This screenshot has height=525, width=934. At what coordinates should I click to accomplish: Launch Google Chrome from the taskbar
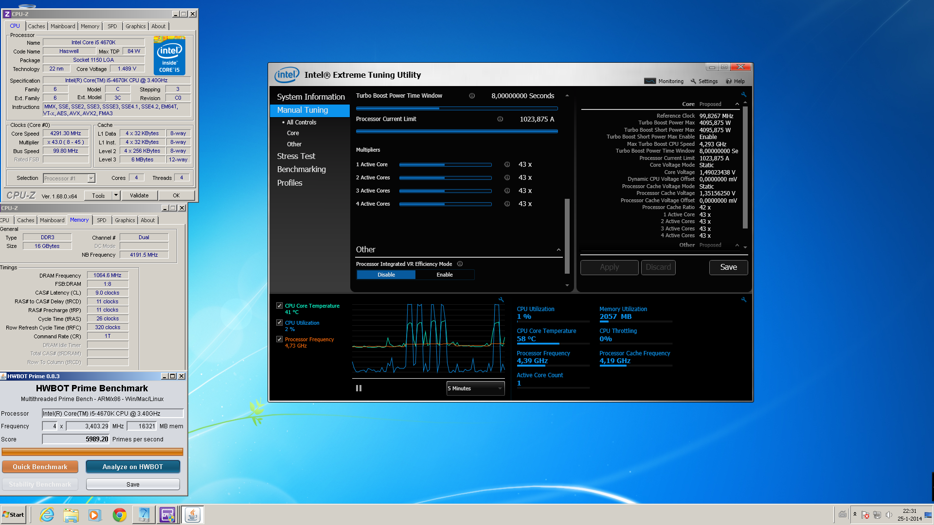(x=119, y=515)
